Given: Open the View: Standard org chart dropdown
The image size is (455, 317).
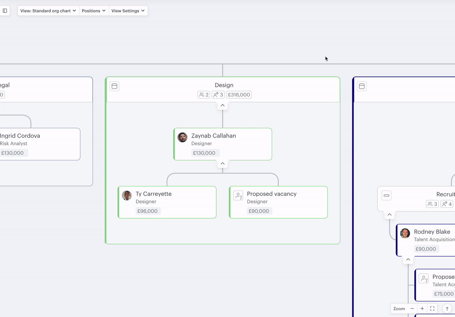Looking at the screenshot, I should pyautogui.click(x=48, y=11).
